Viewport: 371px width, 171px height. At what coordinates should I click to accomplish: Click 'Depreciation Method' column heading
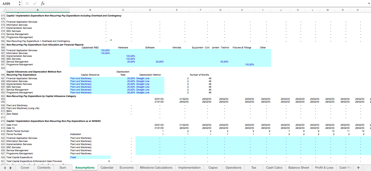pos(150,75)
